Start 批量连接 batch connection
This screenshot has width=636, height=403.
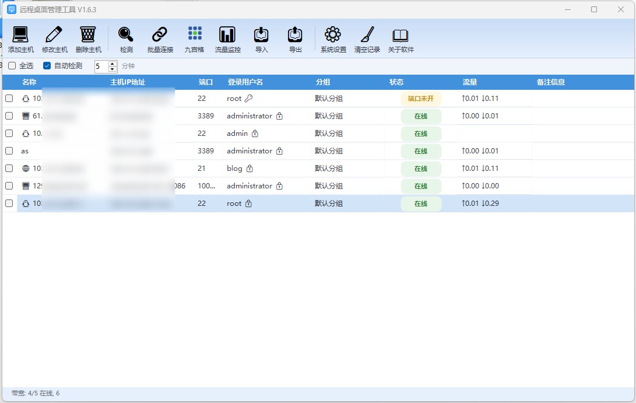[160, 39]
